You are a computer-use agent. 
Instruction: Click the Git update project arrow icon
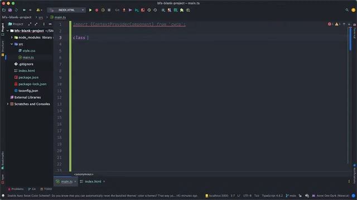(x=124, y=10)
